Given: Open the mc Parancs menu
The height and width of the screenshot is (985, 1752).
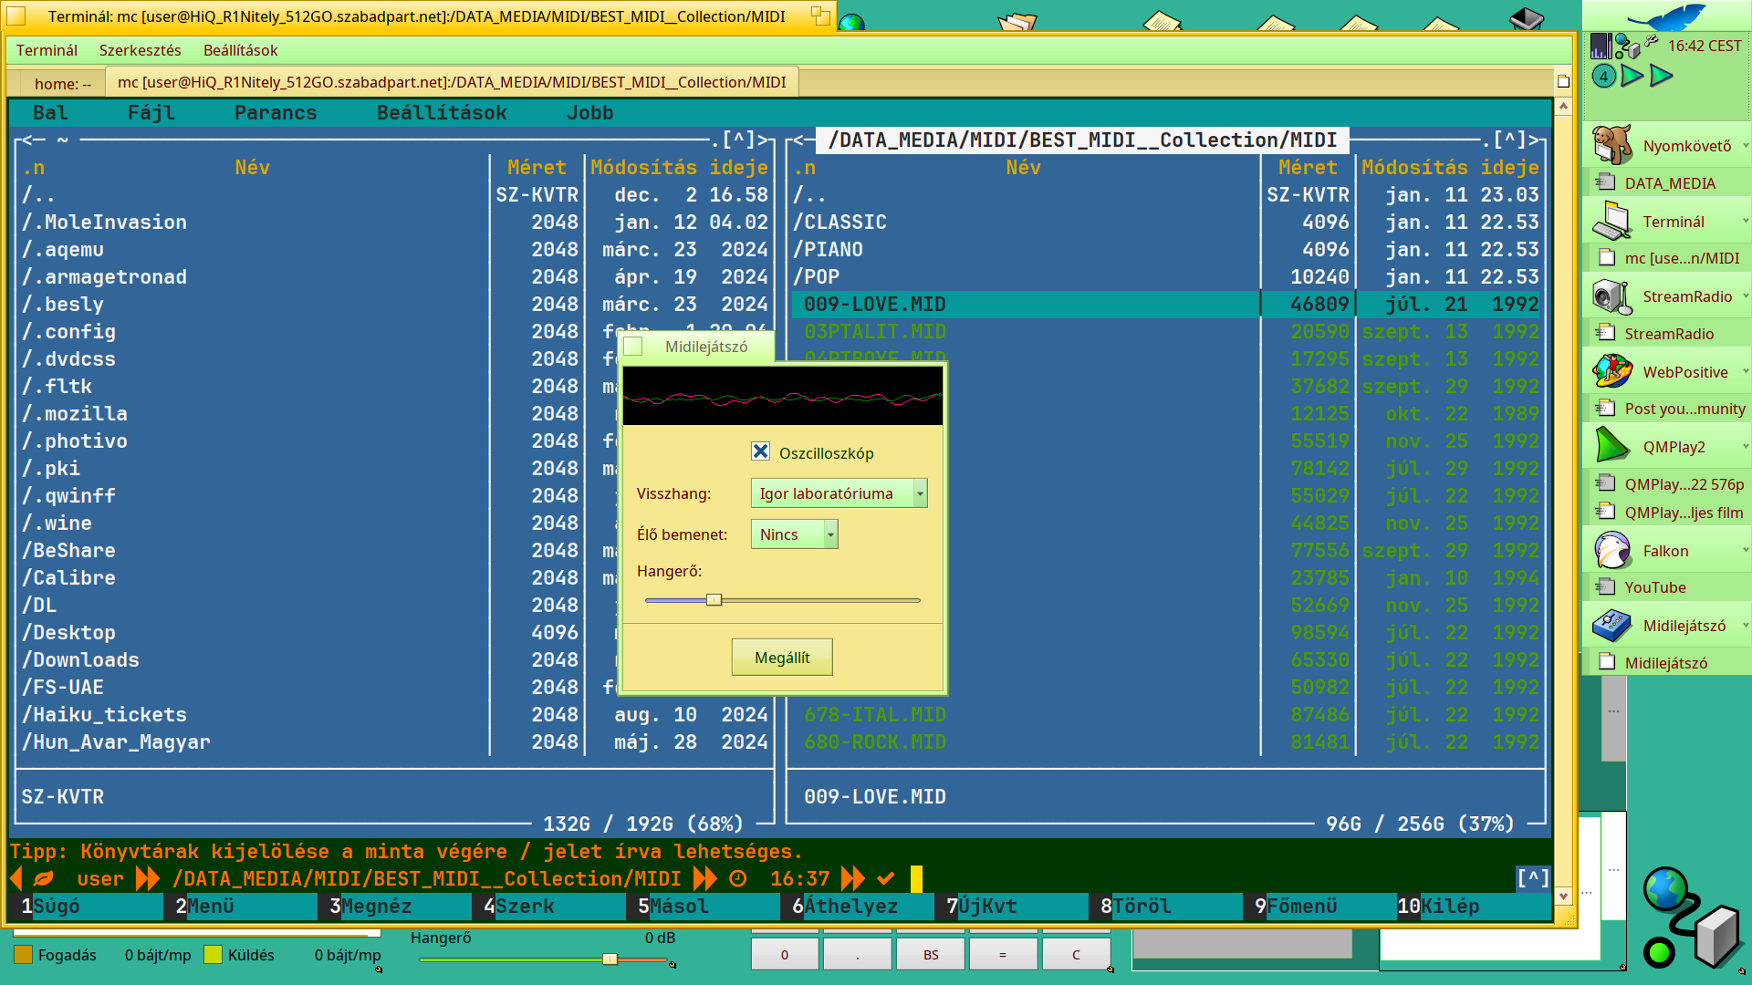Looking at the screenshot, I should pyautogui.click(x=276, y=112).
